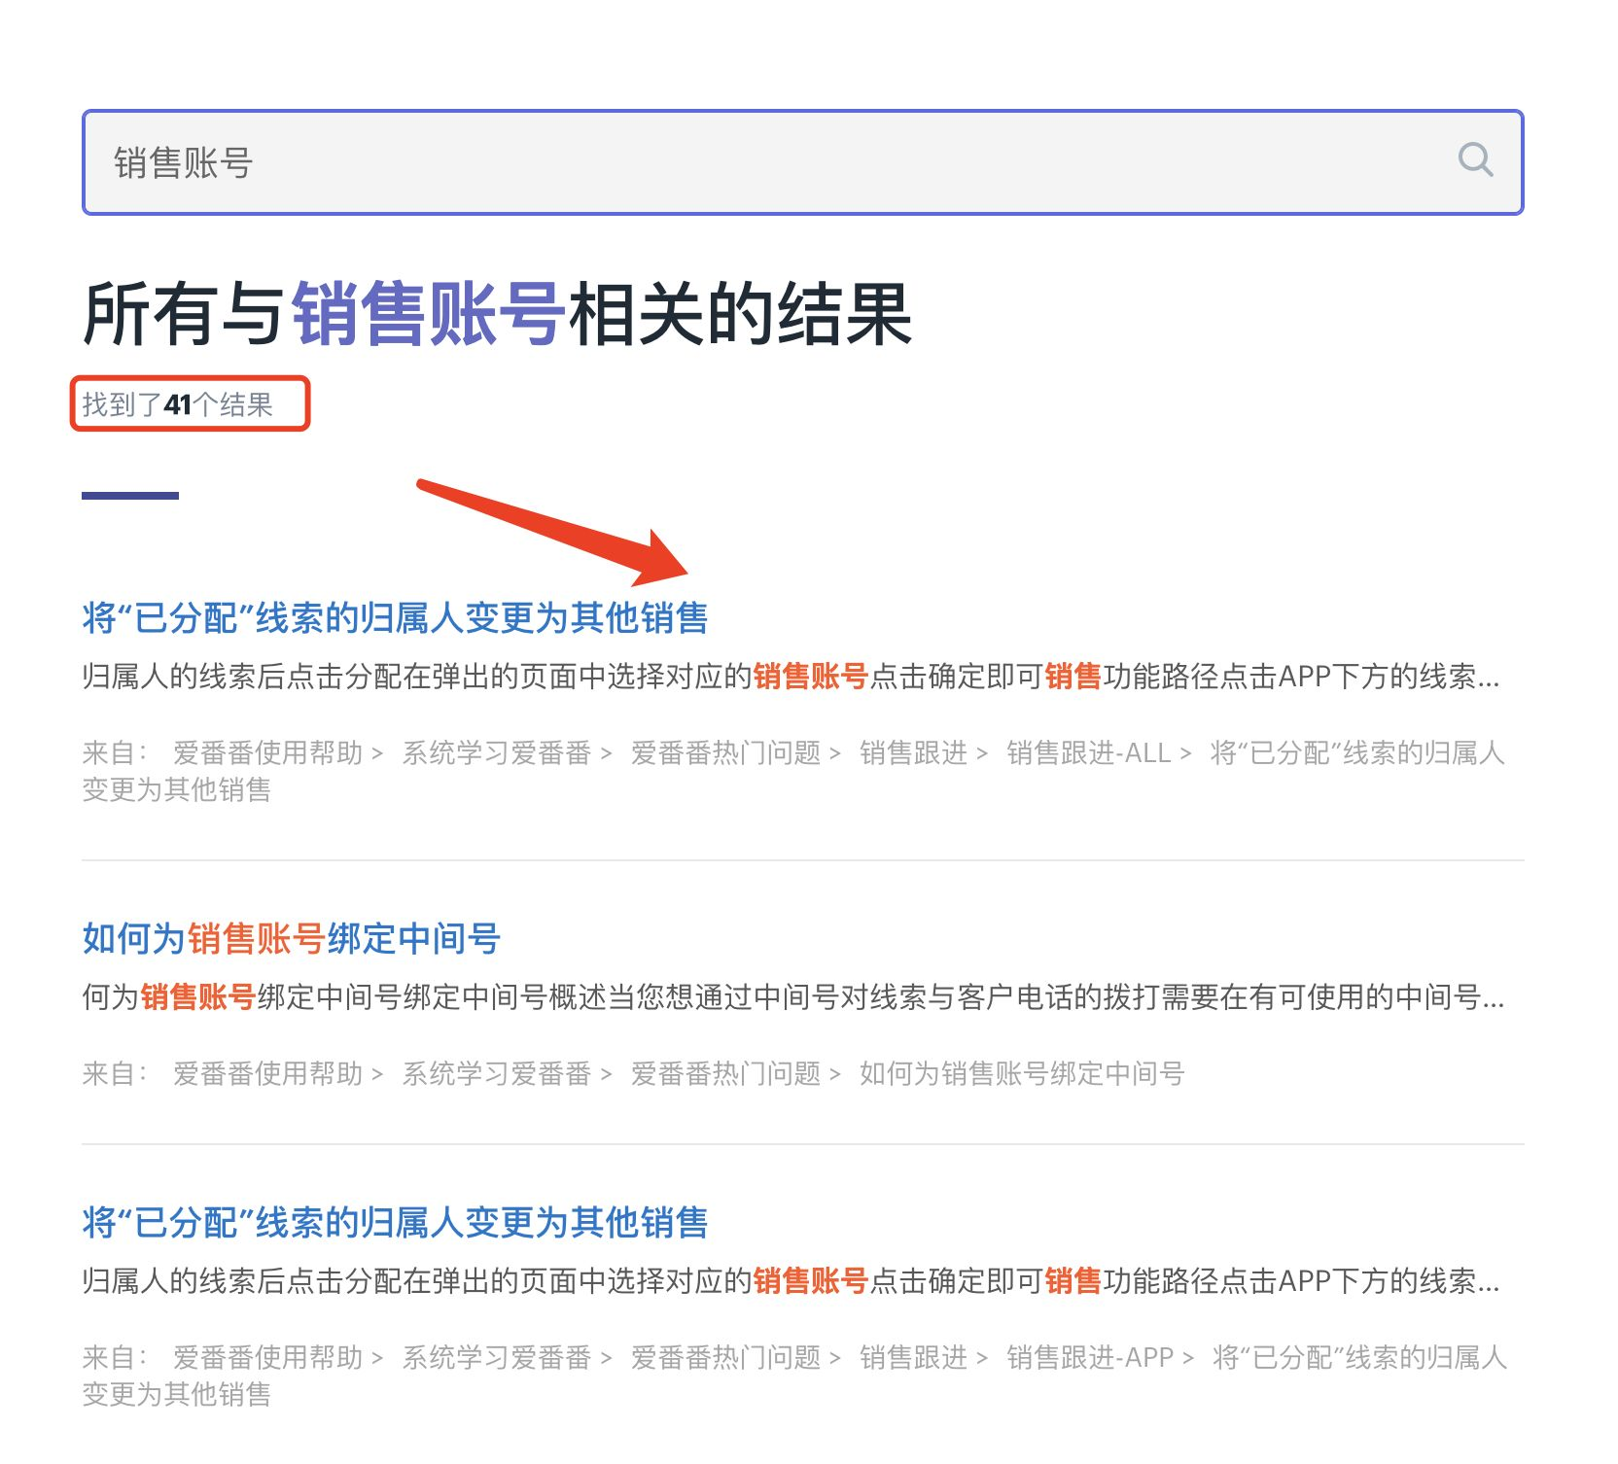This screenshot has width=1618, height=1464.
Task: Select 系统学习爱番番 breadcrumb in the first result
Action: pyautogui.click(x=497, y=752)
